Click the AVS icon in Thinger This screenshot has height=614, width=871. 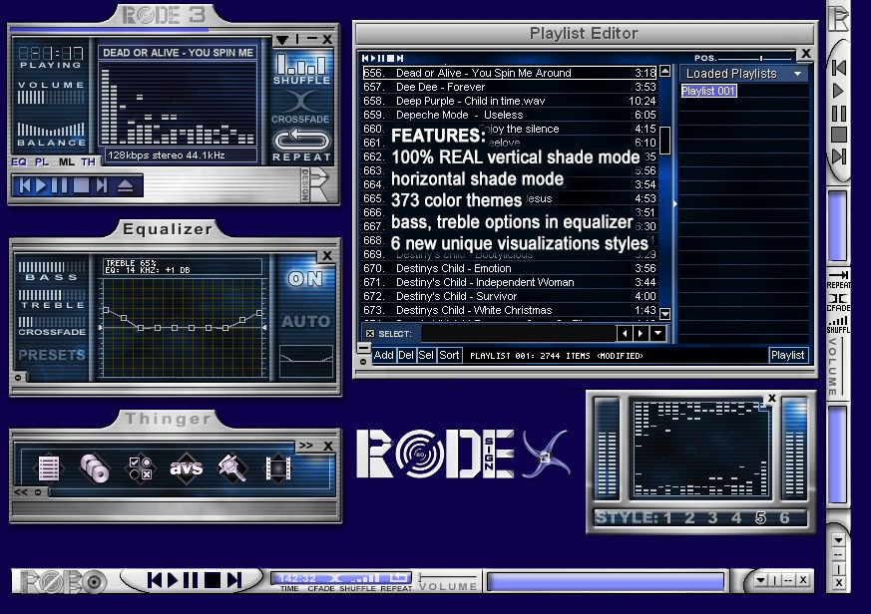tap(187, 466)
